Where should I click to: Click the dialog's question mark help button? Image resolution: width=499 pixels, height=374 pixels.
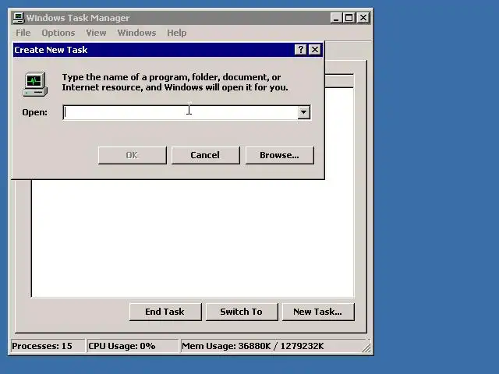click(x=300, y=50)
